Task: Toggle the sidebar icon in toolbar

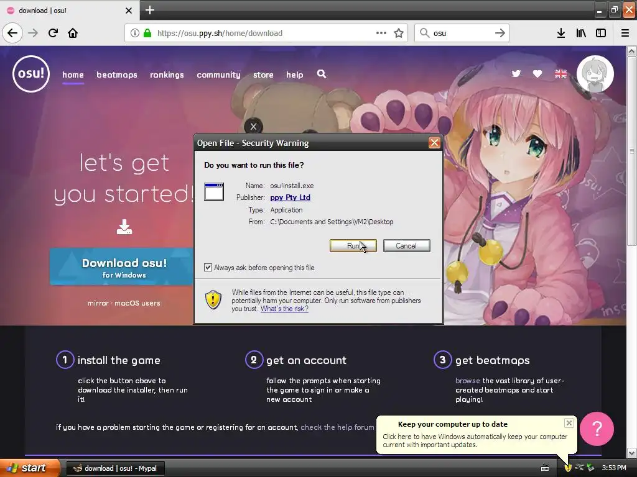Action: [x=601, y=34]
